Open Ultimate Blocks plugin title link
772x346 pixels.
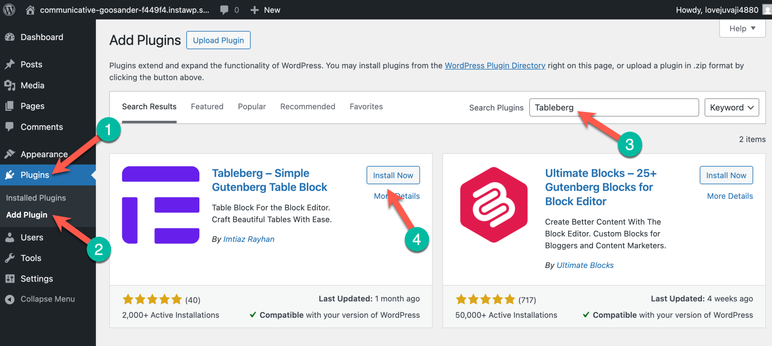[x=601, y=187]
